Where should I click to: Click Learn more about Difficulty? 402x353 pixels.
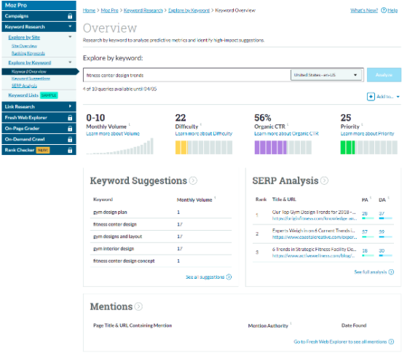click(204, 133)
